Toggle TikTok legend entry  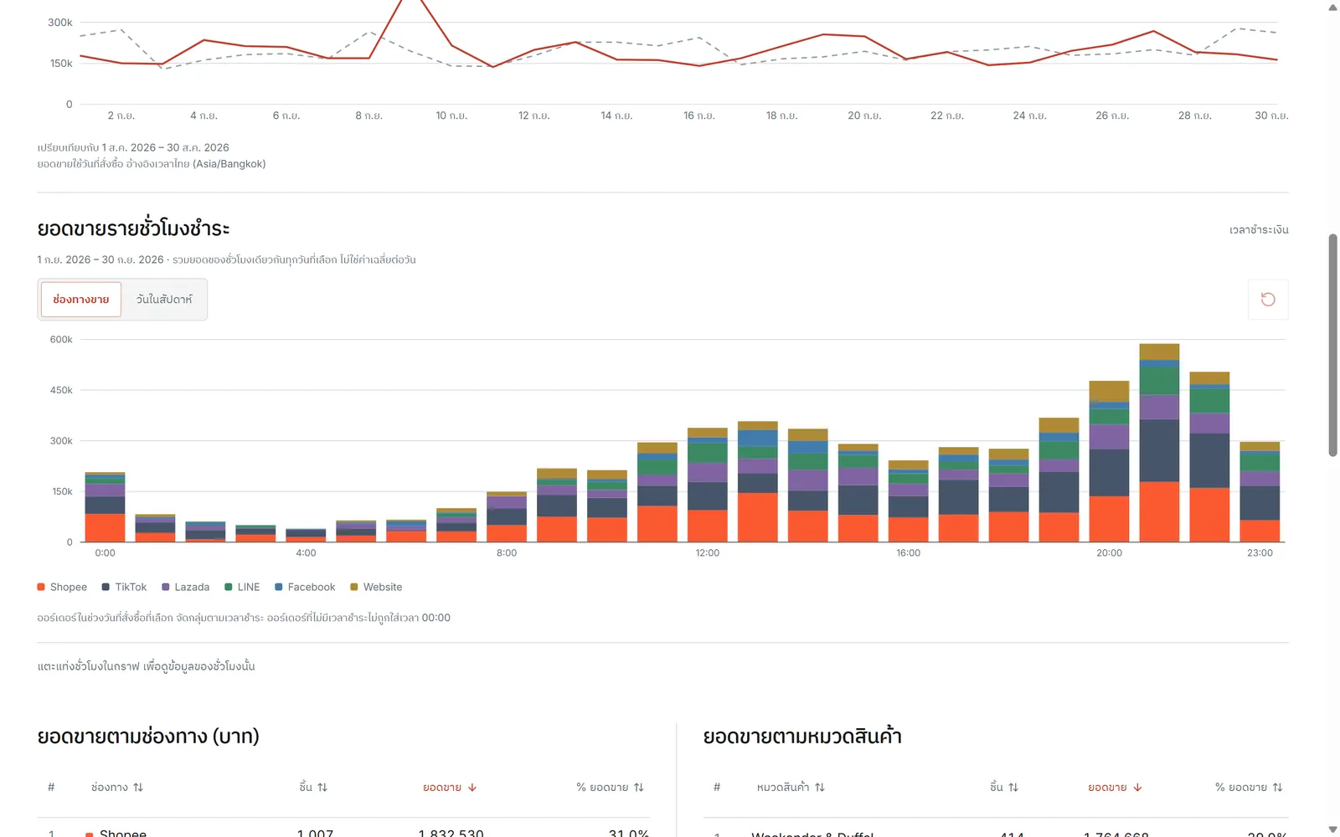point(124,587)
